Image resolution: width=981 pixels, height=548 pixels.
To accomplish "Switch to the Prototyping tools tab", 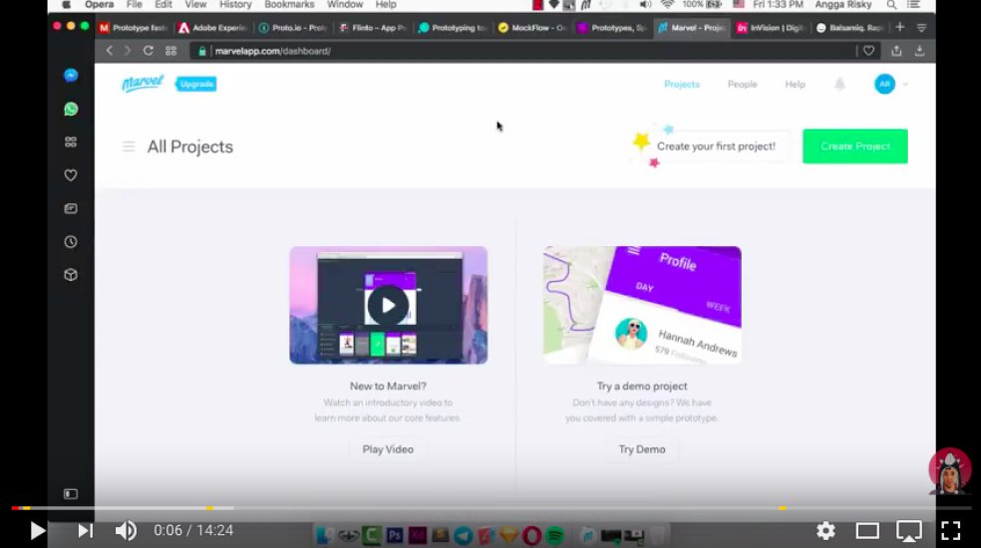I will (453, 28).
